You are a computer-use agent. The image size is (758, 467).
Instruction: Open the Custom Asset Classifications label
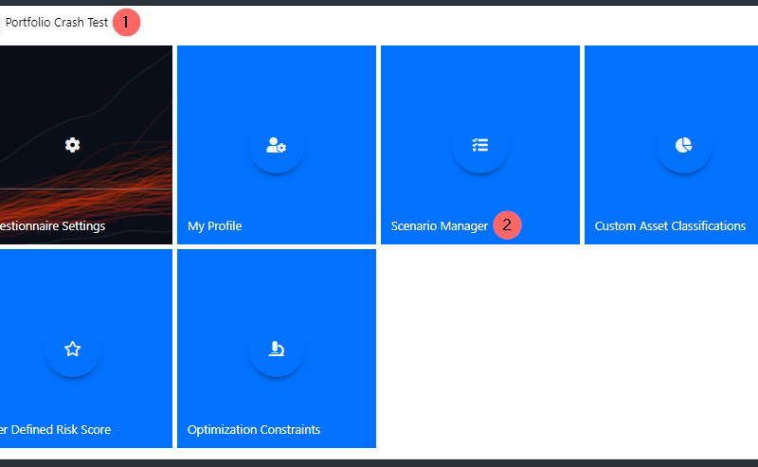(670, 226)
